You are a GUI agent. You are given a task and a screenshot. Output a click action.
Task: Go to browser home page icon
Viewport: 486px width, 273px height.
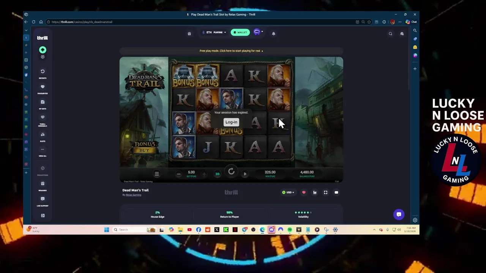click(x=41, y=22)
